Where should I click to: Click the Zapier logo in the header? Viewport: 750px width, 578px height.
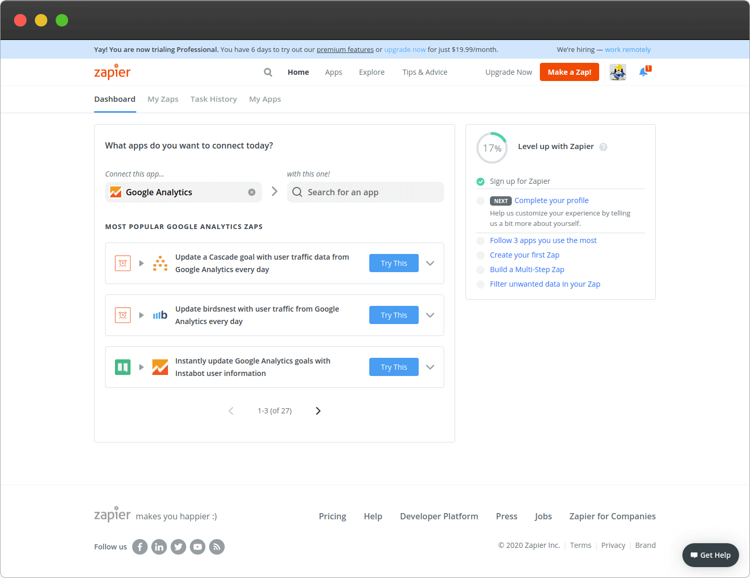pyautogui.click(x=112, y=72)
